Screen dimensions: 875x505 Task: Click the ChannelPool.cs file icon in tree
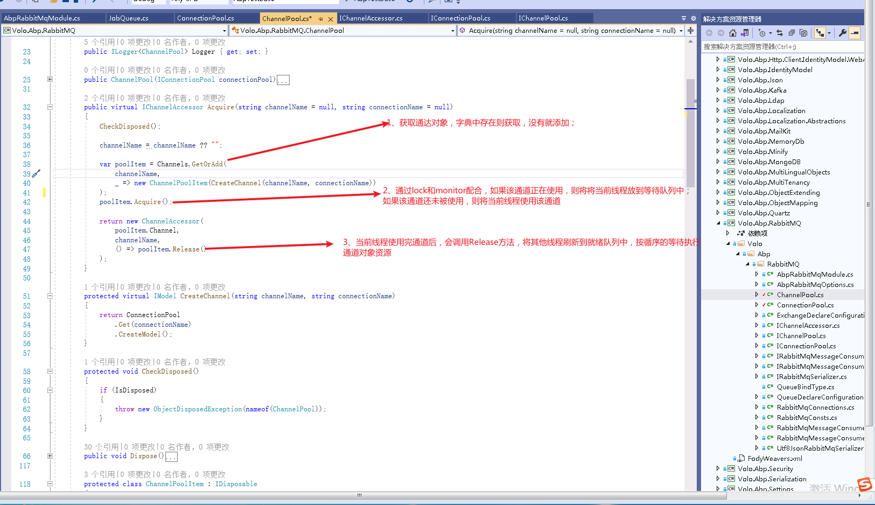(x=771, y=295)
